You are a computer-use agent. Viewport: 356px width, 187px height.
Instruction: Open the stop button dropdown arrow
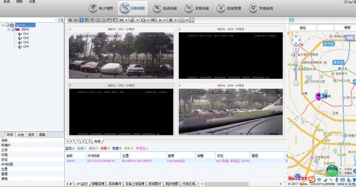click(175, 20)
